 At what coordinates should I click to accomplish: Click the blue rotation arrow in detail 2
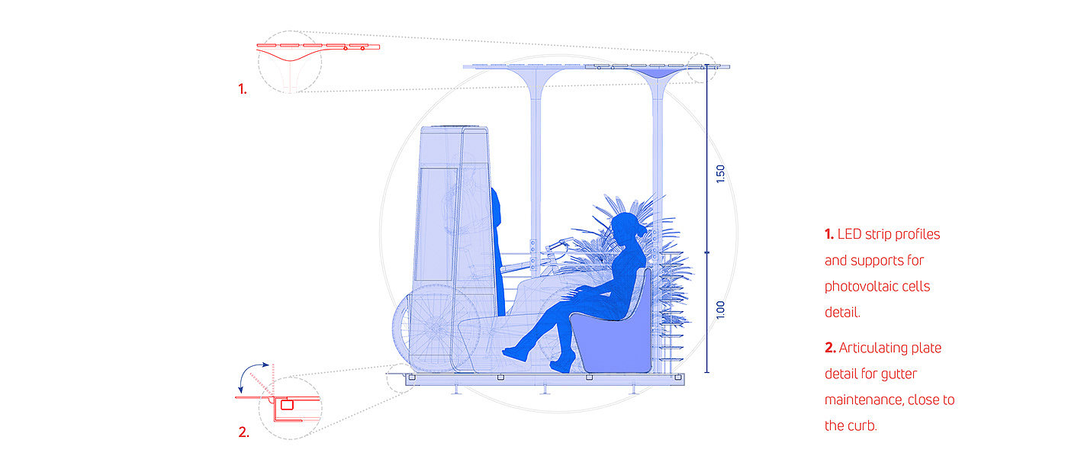click(x=253, y=375)
